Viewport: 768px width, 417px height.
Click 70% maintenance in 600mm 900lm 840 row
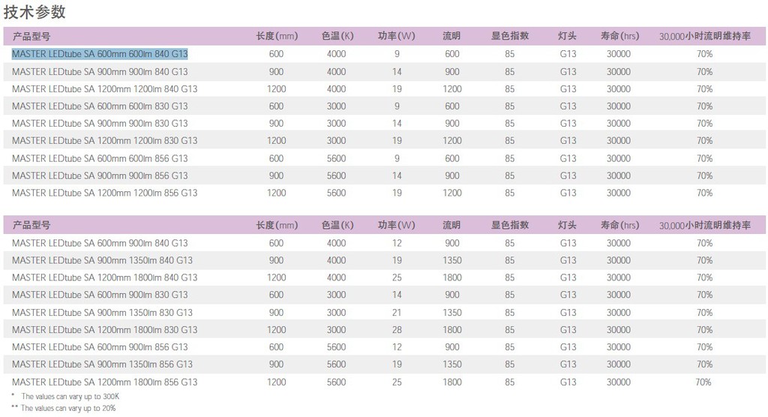[704, 243]
